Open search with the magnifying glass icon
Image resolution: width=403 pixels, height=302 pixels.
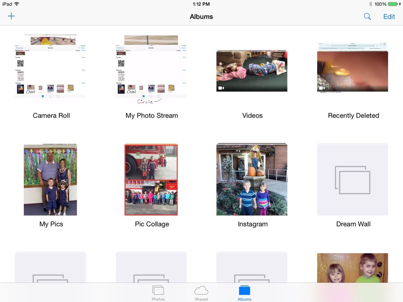367,16
